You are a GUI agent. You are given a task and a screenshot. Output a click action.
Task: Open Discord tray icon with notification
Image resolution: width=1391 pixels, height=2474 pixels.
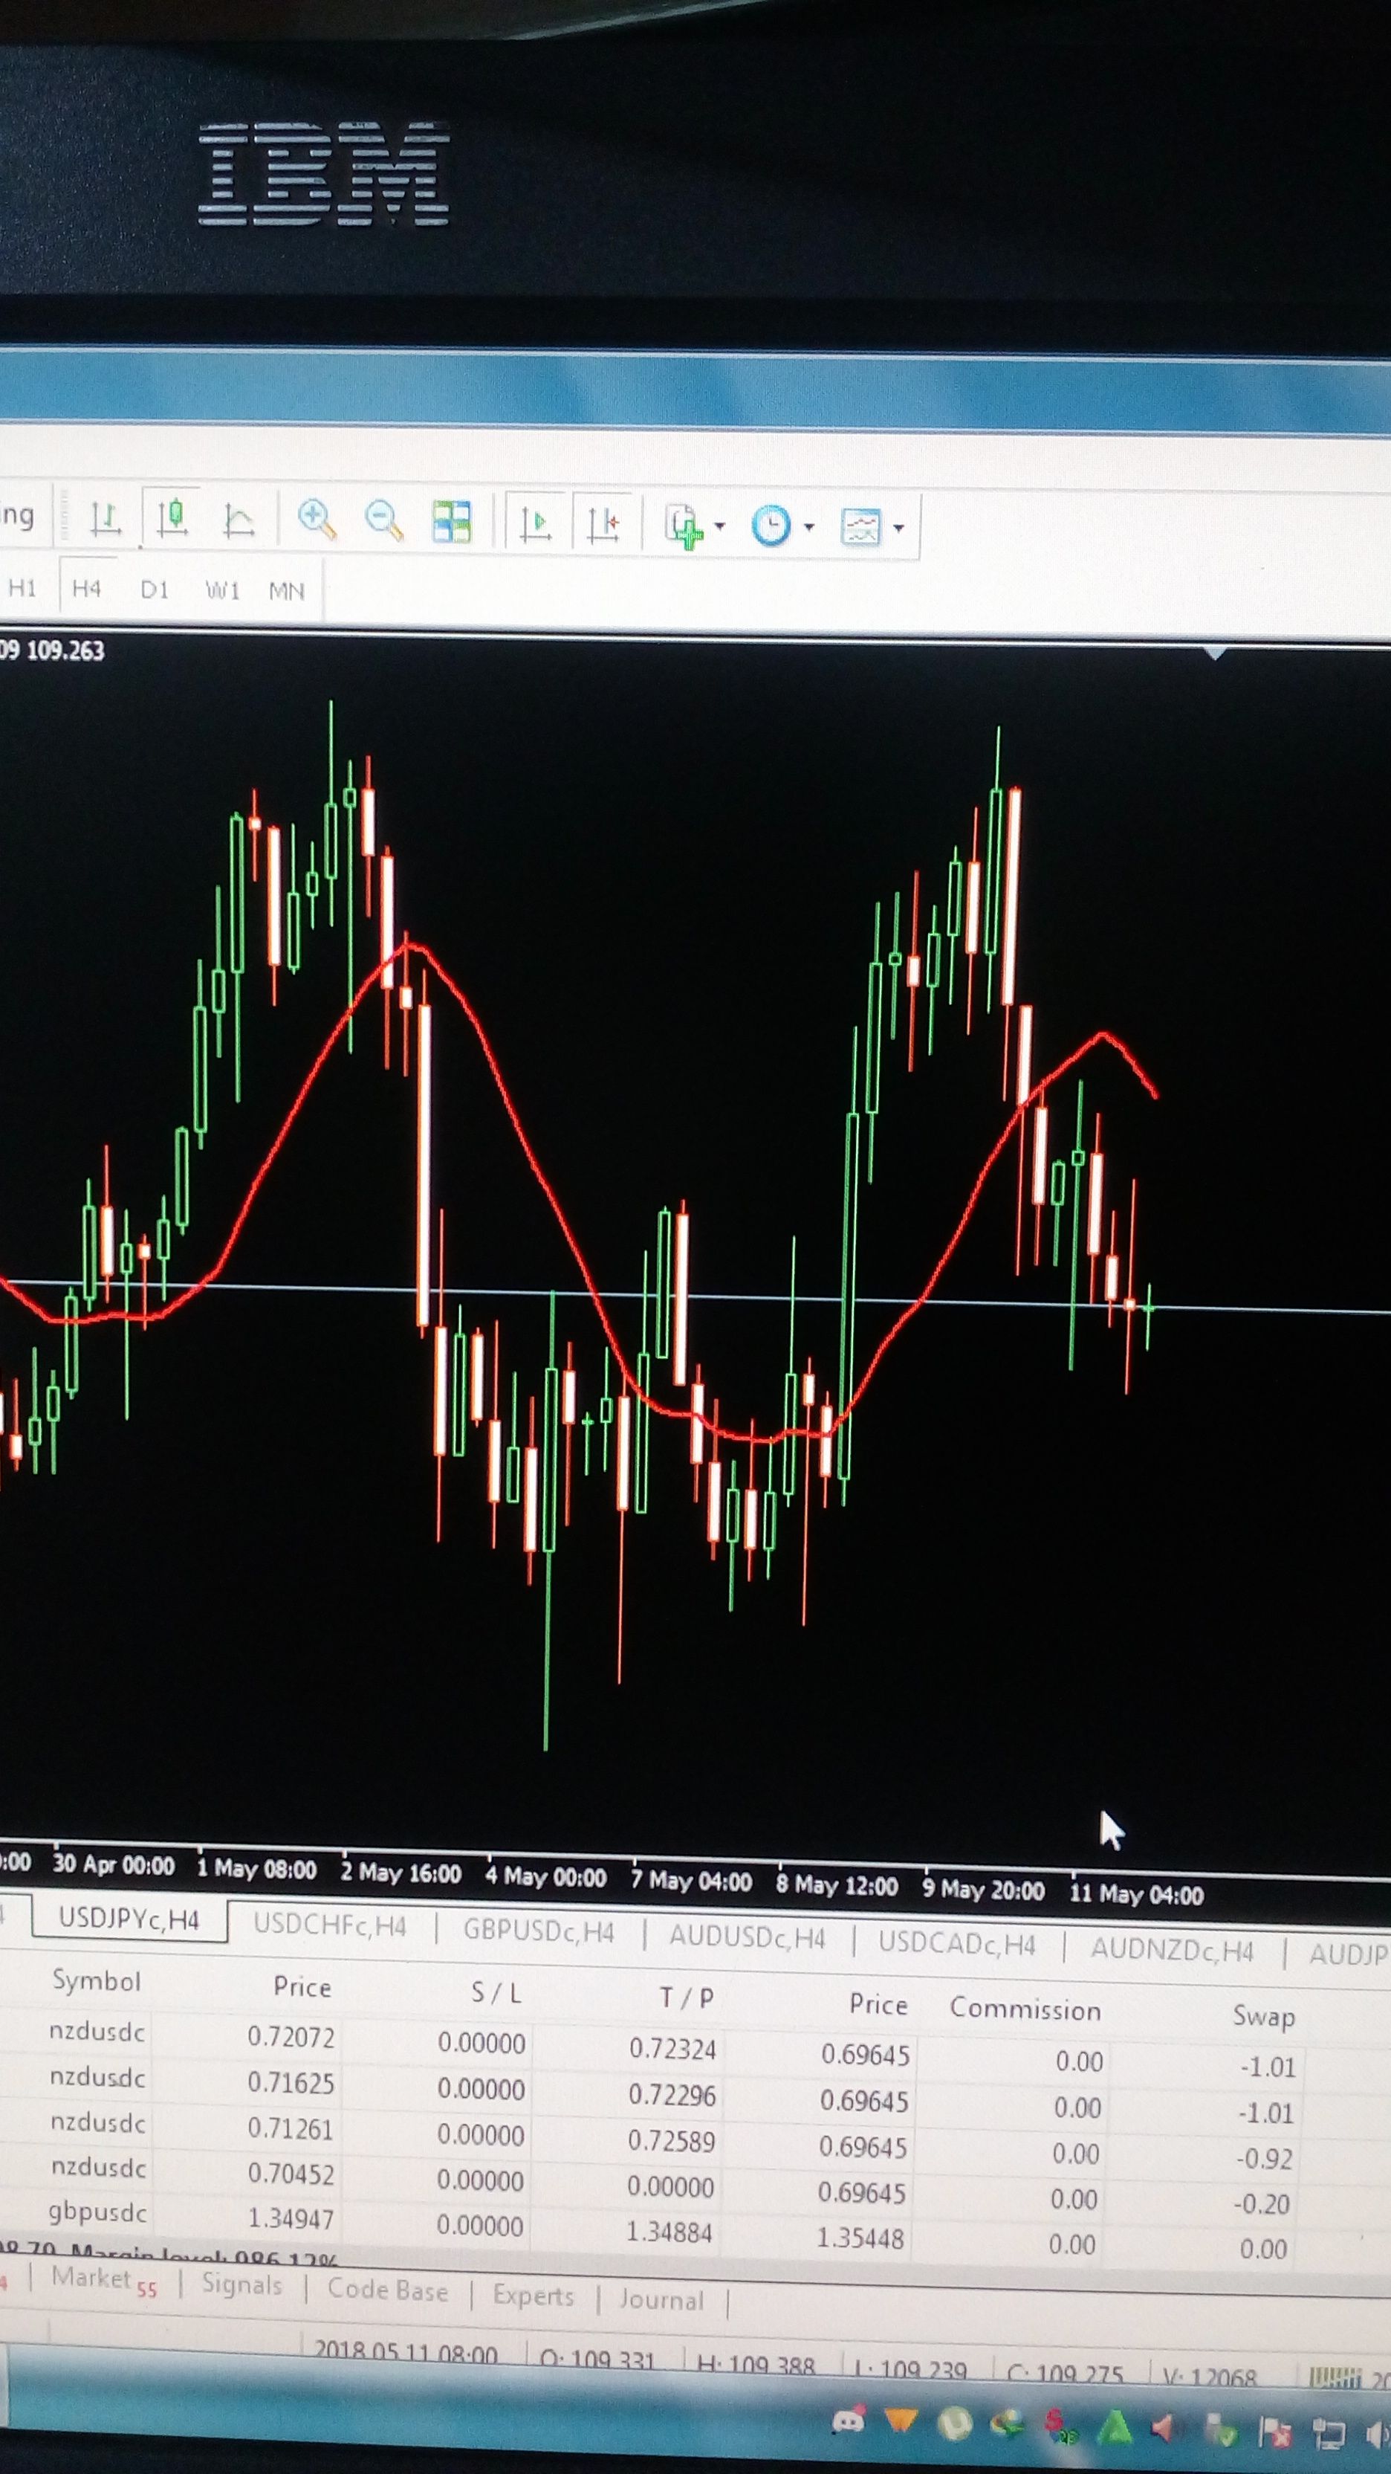[848, 2420]
